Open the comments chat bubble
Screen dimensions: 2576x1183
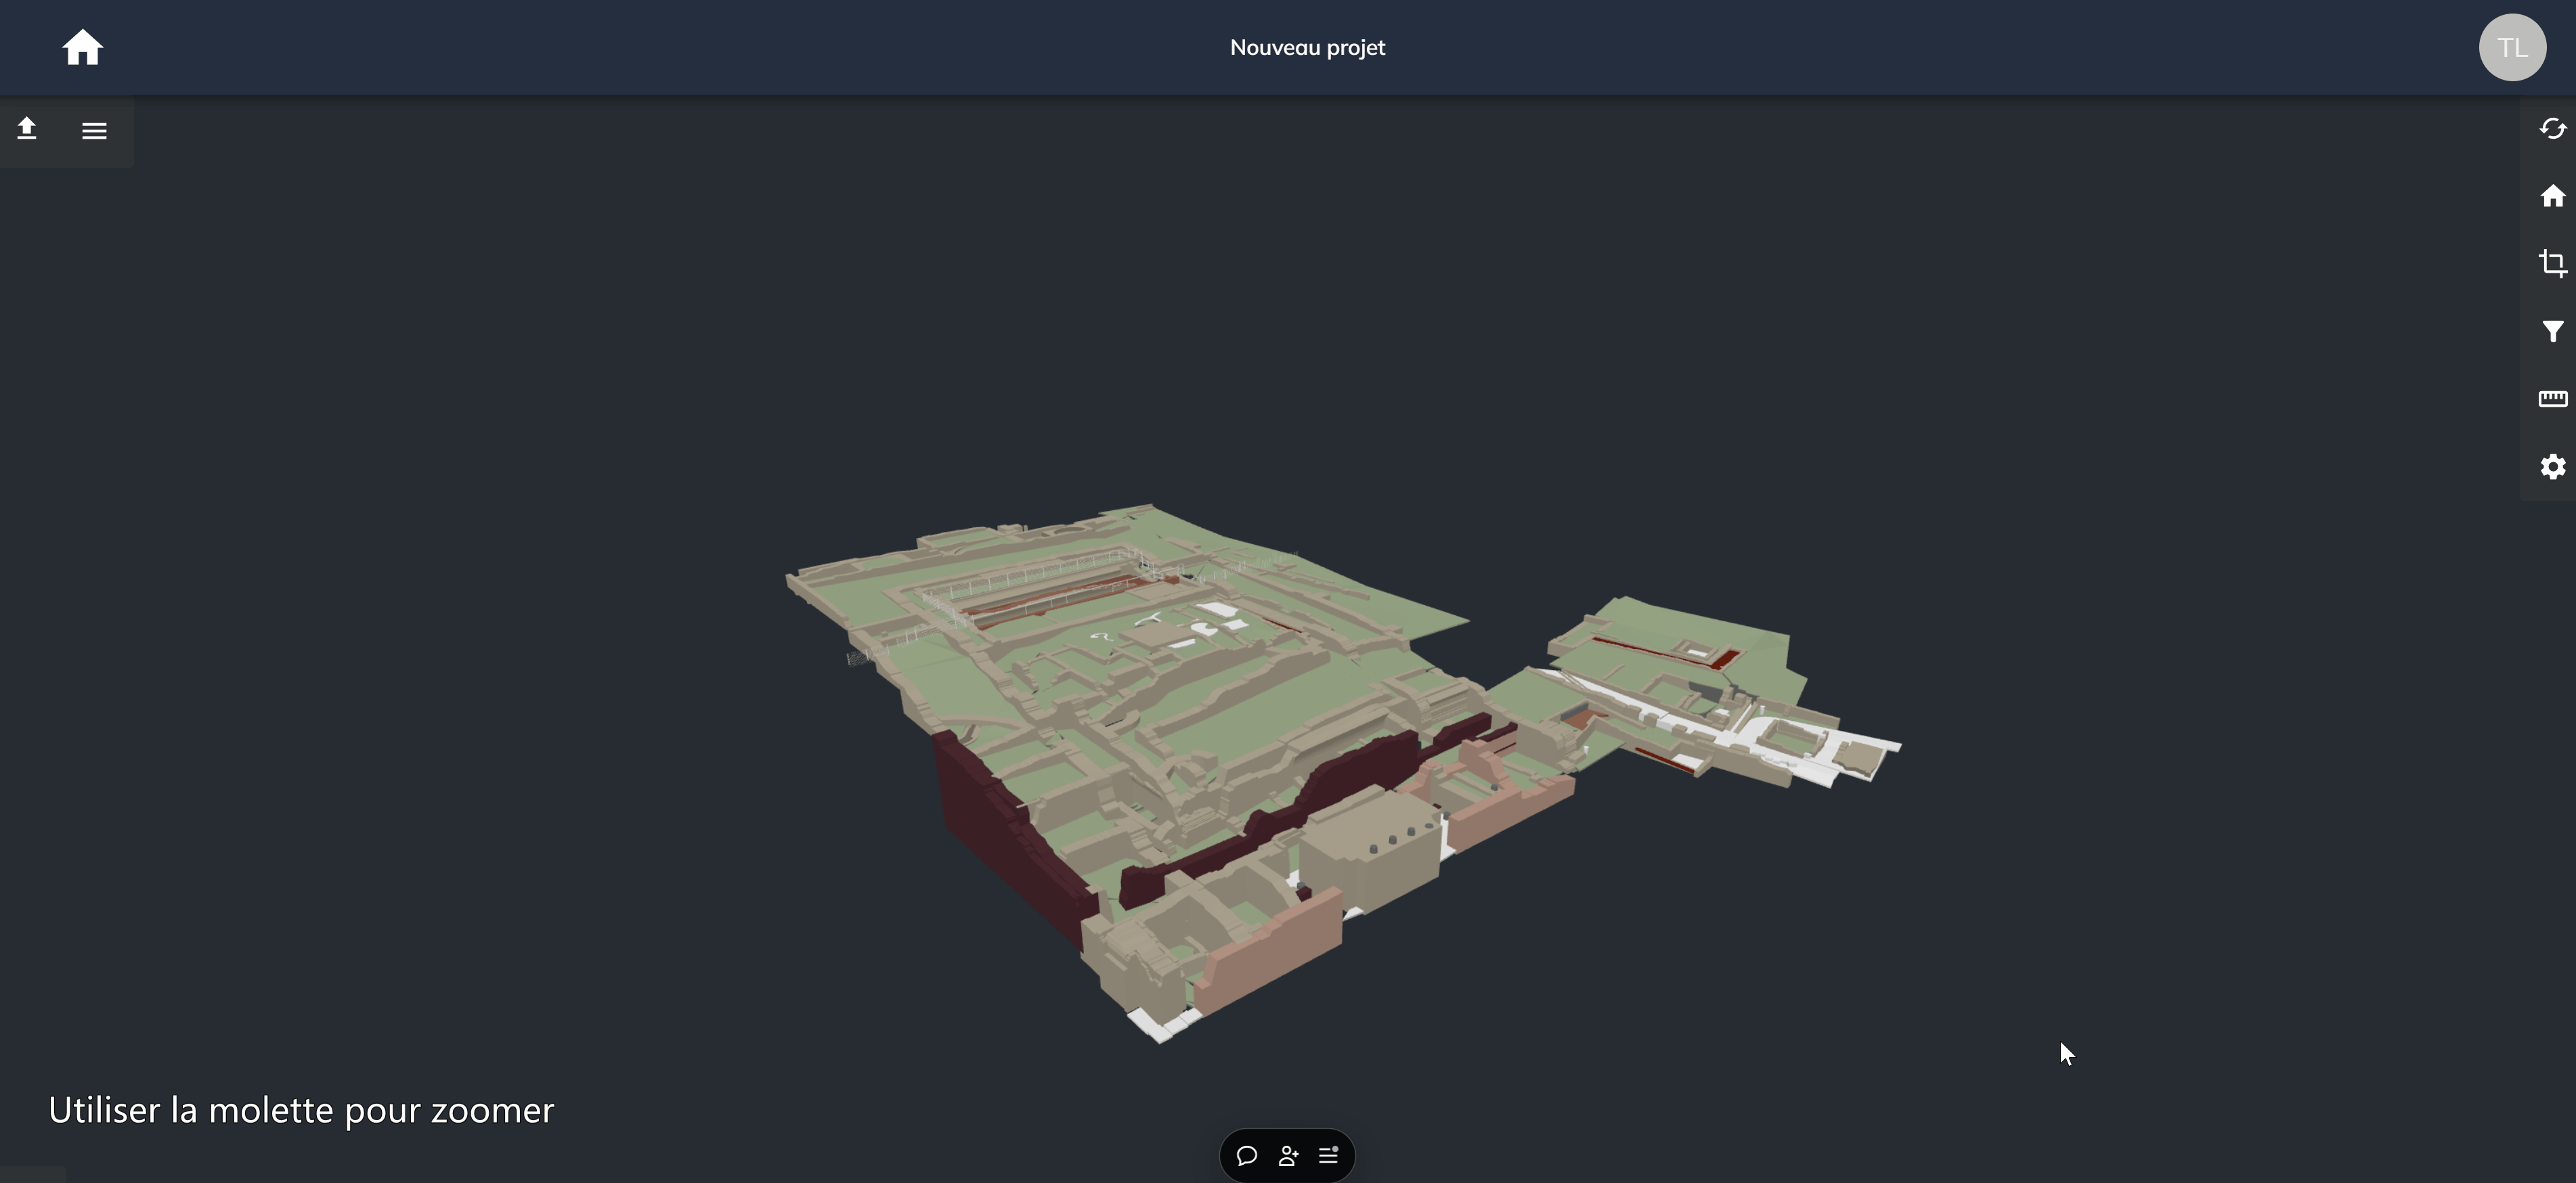point(1246,1156)
